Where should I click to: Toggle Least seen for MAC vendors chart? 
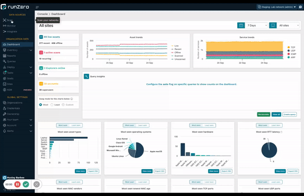coord(76,182)
